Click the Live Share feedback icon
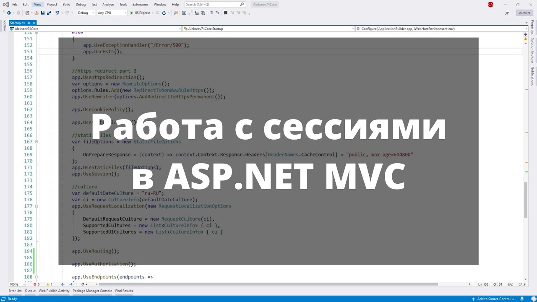The width and height of the screenshot is (537, 302). (508, 13)
